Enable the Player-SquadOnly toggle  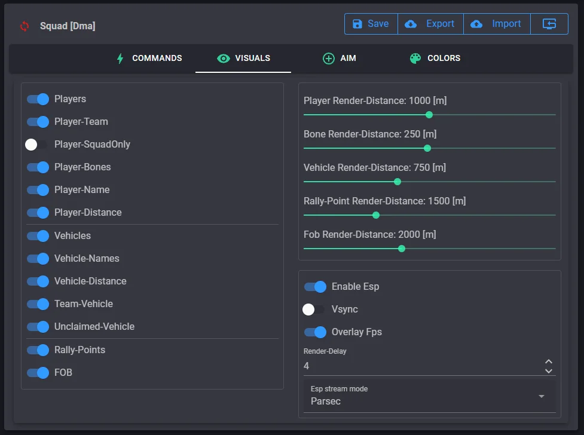pyautogui.click(x=36, y=145)
